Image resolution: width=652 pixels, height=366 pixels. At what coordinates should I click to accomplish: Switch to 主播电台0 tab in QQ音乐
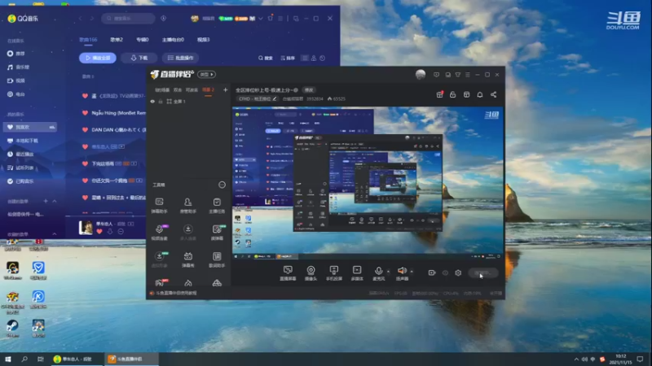[173, 39]
